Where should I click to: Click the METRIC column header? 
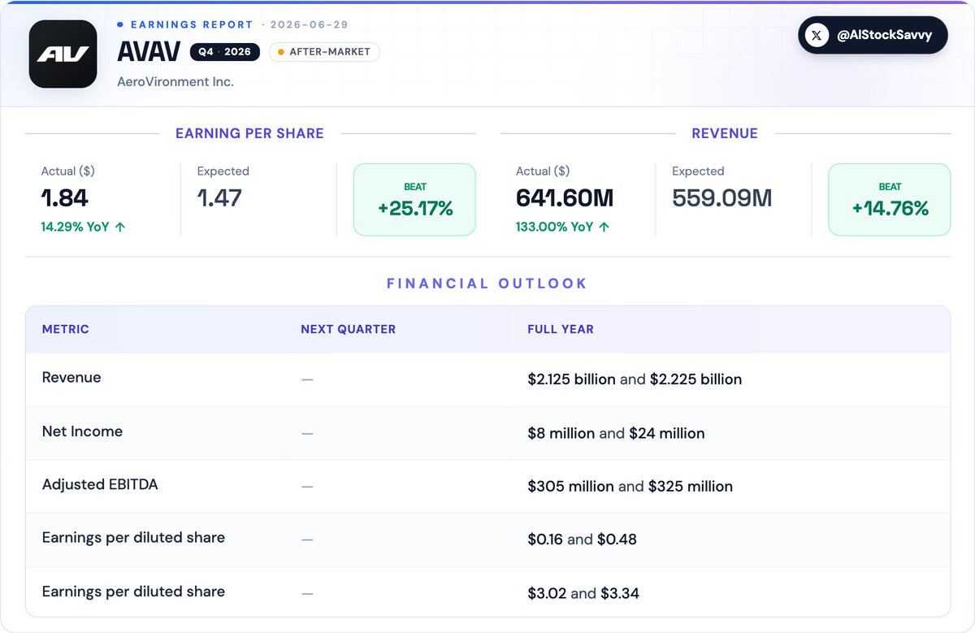(66, 329)
